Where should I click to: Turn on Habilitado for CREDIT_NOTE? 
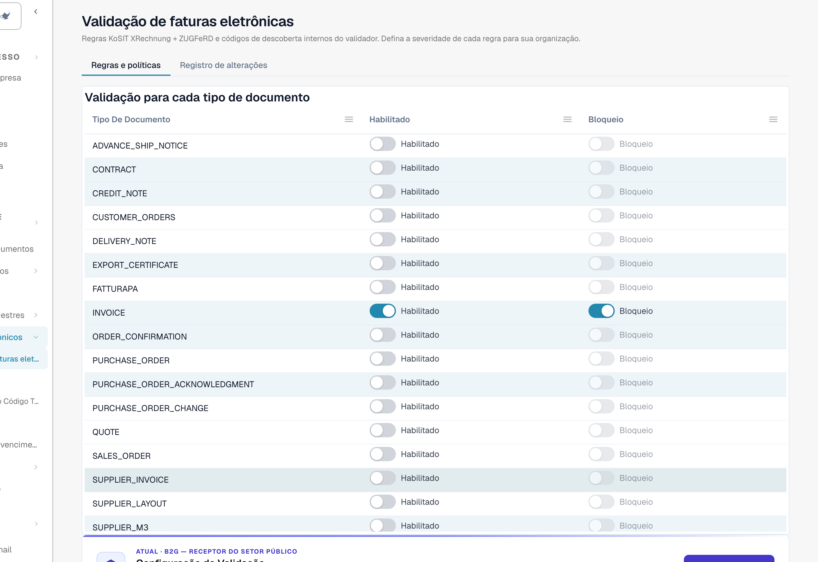tap(382, 192)
